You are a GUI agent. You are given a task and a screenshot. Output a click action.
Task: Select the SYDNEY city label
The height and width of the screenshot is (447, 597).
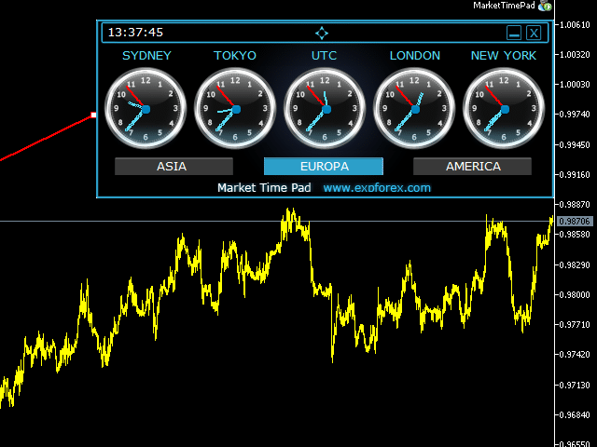(x=146, y=56)
